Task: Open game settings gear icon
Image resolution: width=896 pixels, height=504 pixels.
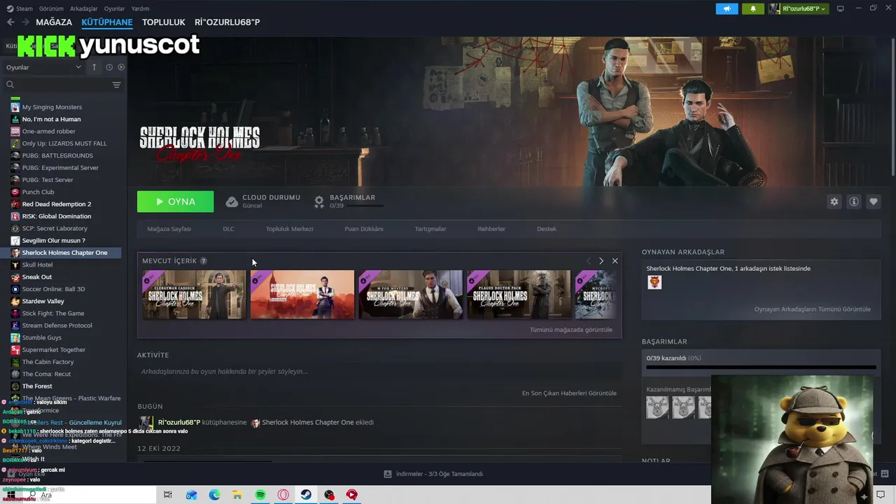Action: [x=834, y=202]
